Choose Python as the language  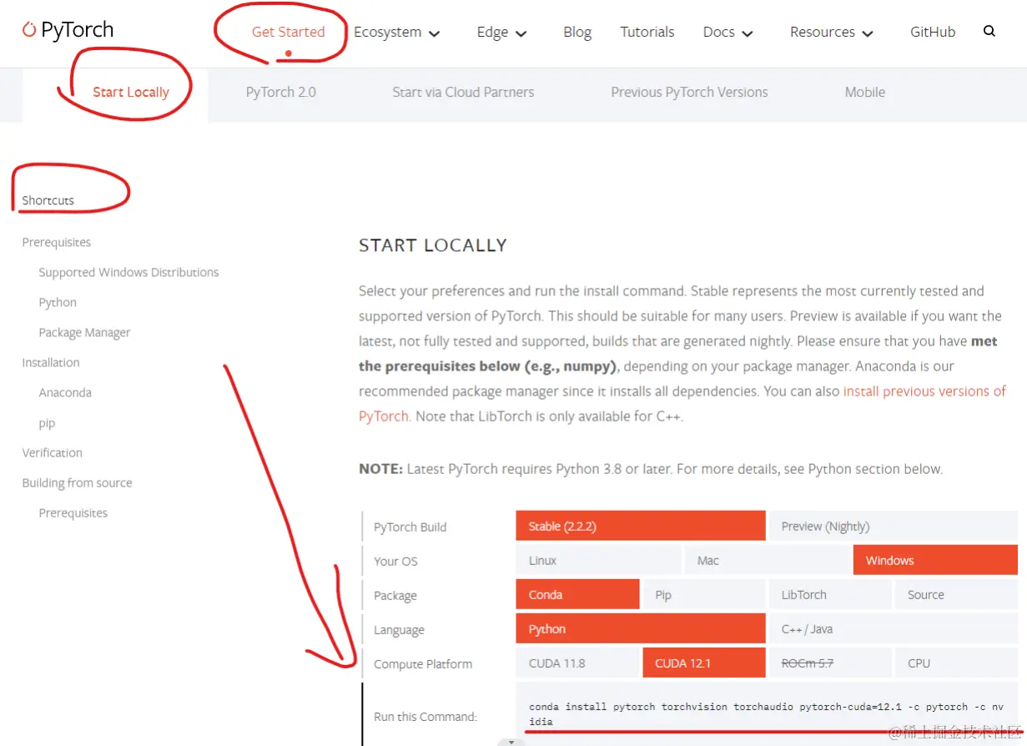(641, 628)
